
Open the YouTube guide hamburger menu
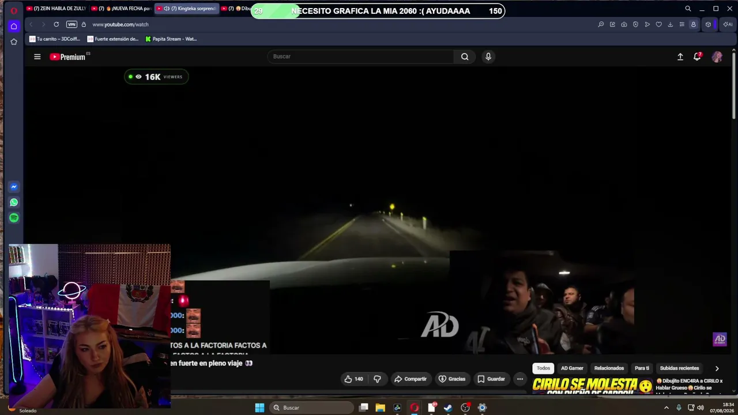tap(37, 56)
